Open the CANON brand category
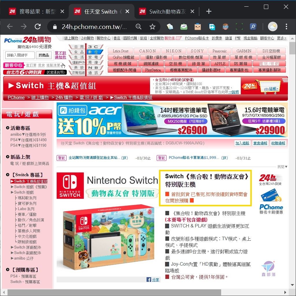Screen dimensions: 296x296 click(147, 51)
